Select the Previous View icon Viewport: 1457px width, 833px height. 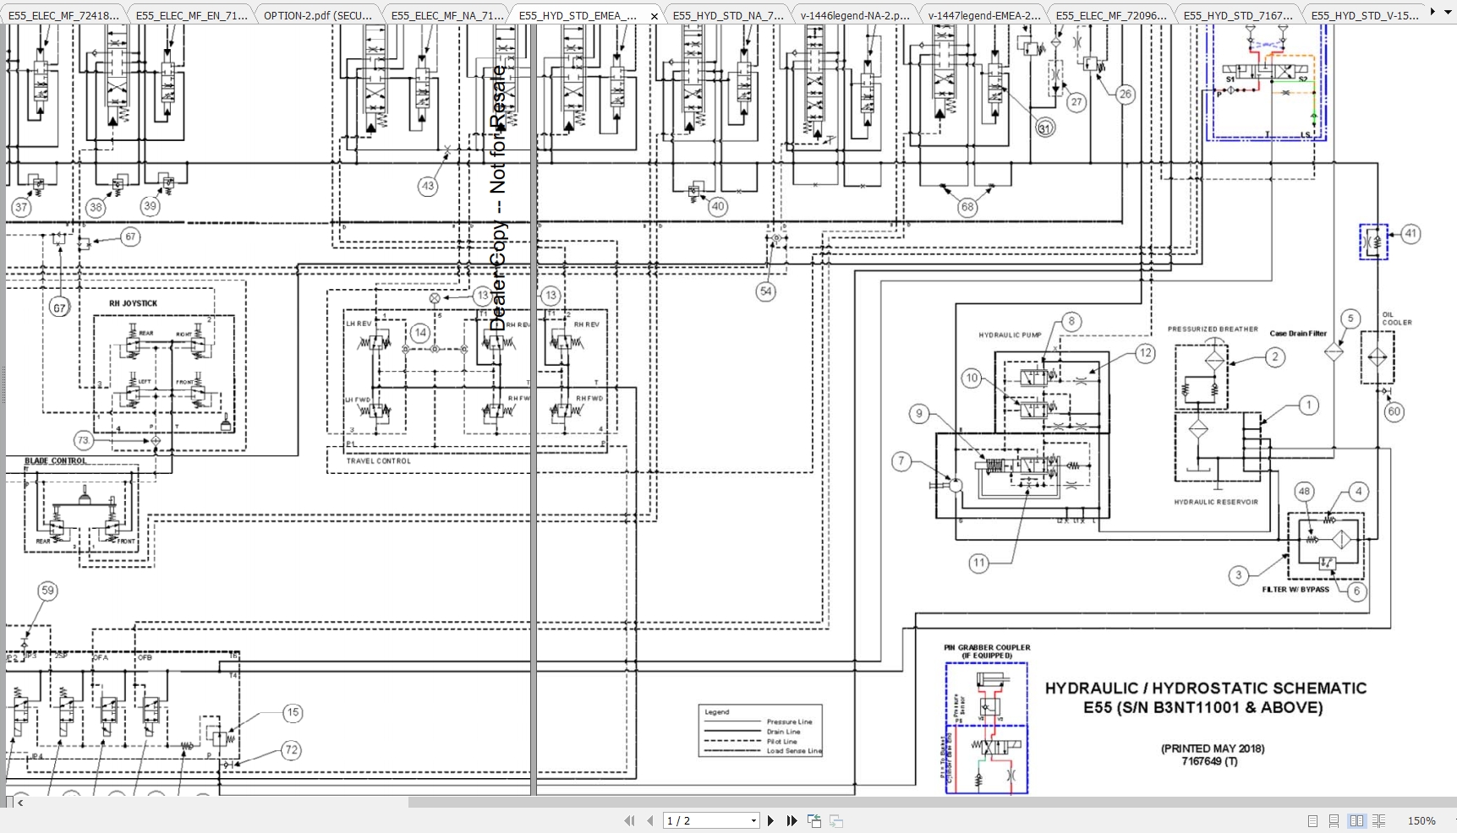point(814,820)
